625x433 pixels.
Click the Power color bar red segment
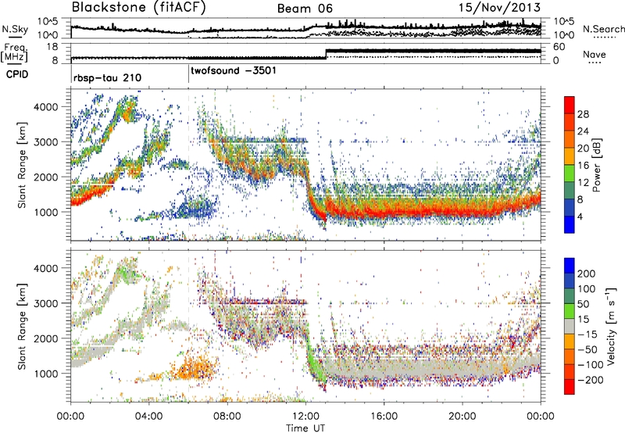click(570, 105)
